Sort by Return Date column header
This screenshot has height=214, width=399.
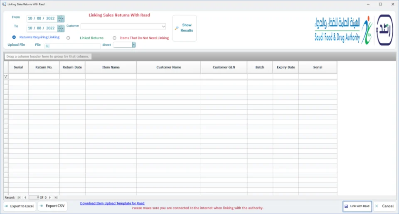[x=72, y=67]
